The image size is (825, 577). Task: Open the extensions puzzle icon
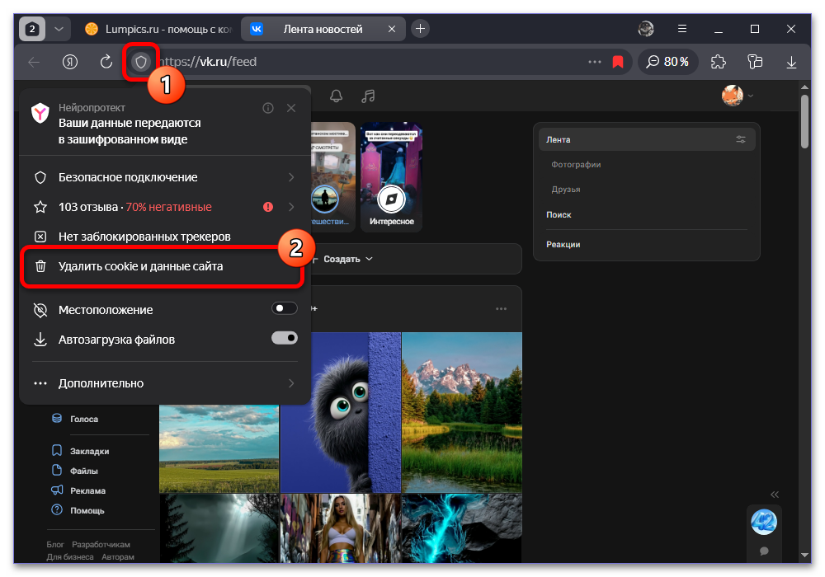pos(719,62)
